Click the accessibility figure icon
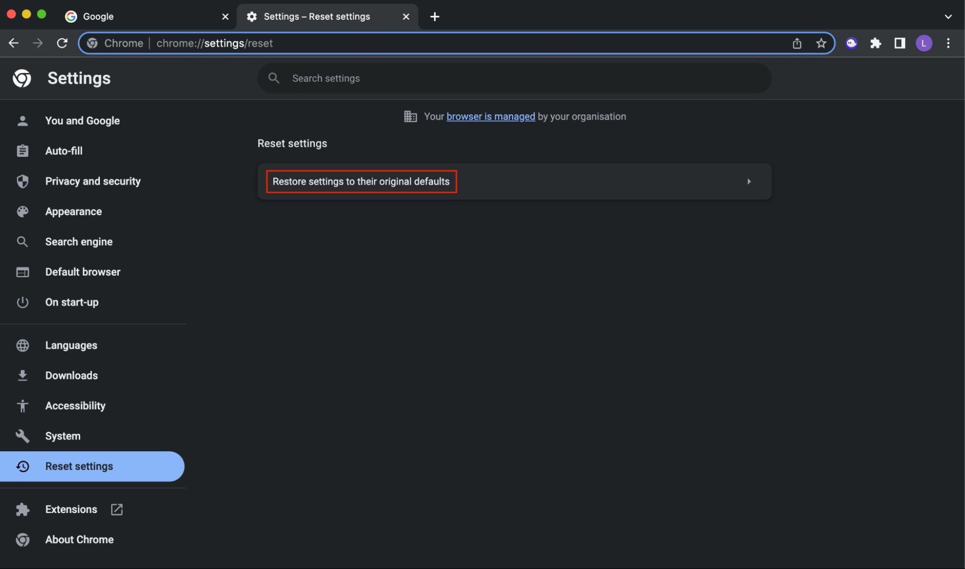This screenshot has width=965, height=569. (22, 405)
